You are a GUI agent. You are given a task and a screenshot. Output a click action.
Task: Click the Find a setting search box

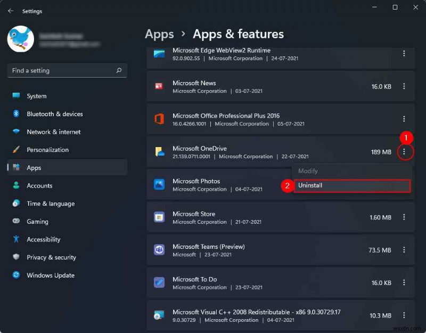(67, 70)
